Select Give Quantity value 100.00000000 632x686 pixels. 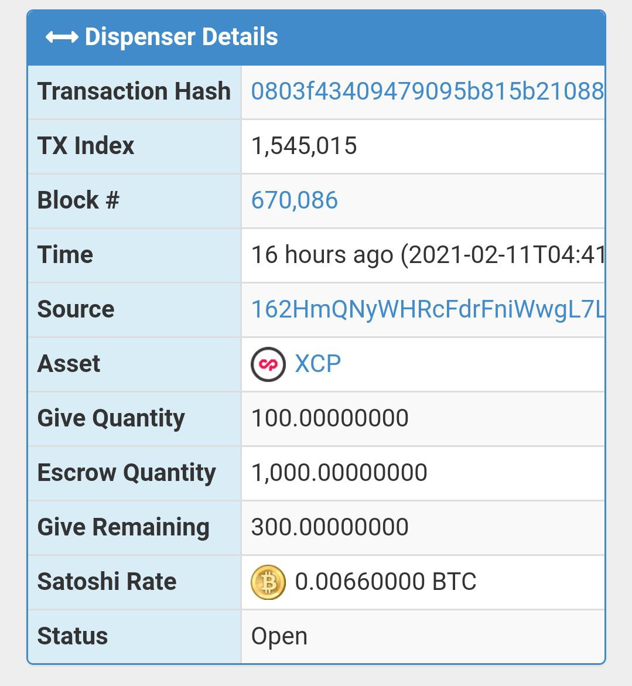point(330,418)
